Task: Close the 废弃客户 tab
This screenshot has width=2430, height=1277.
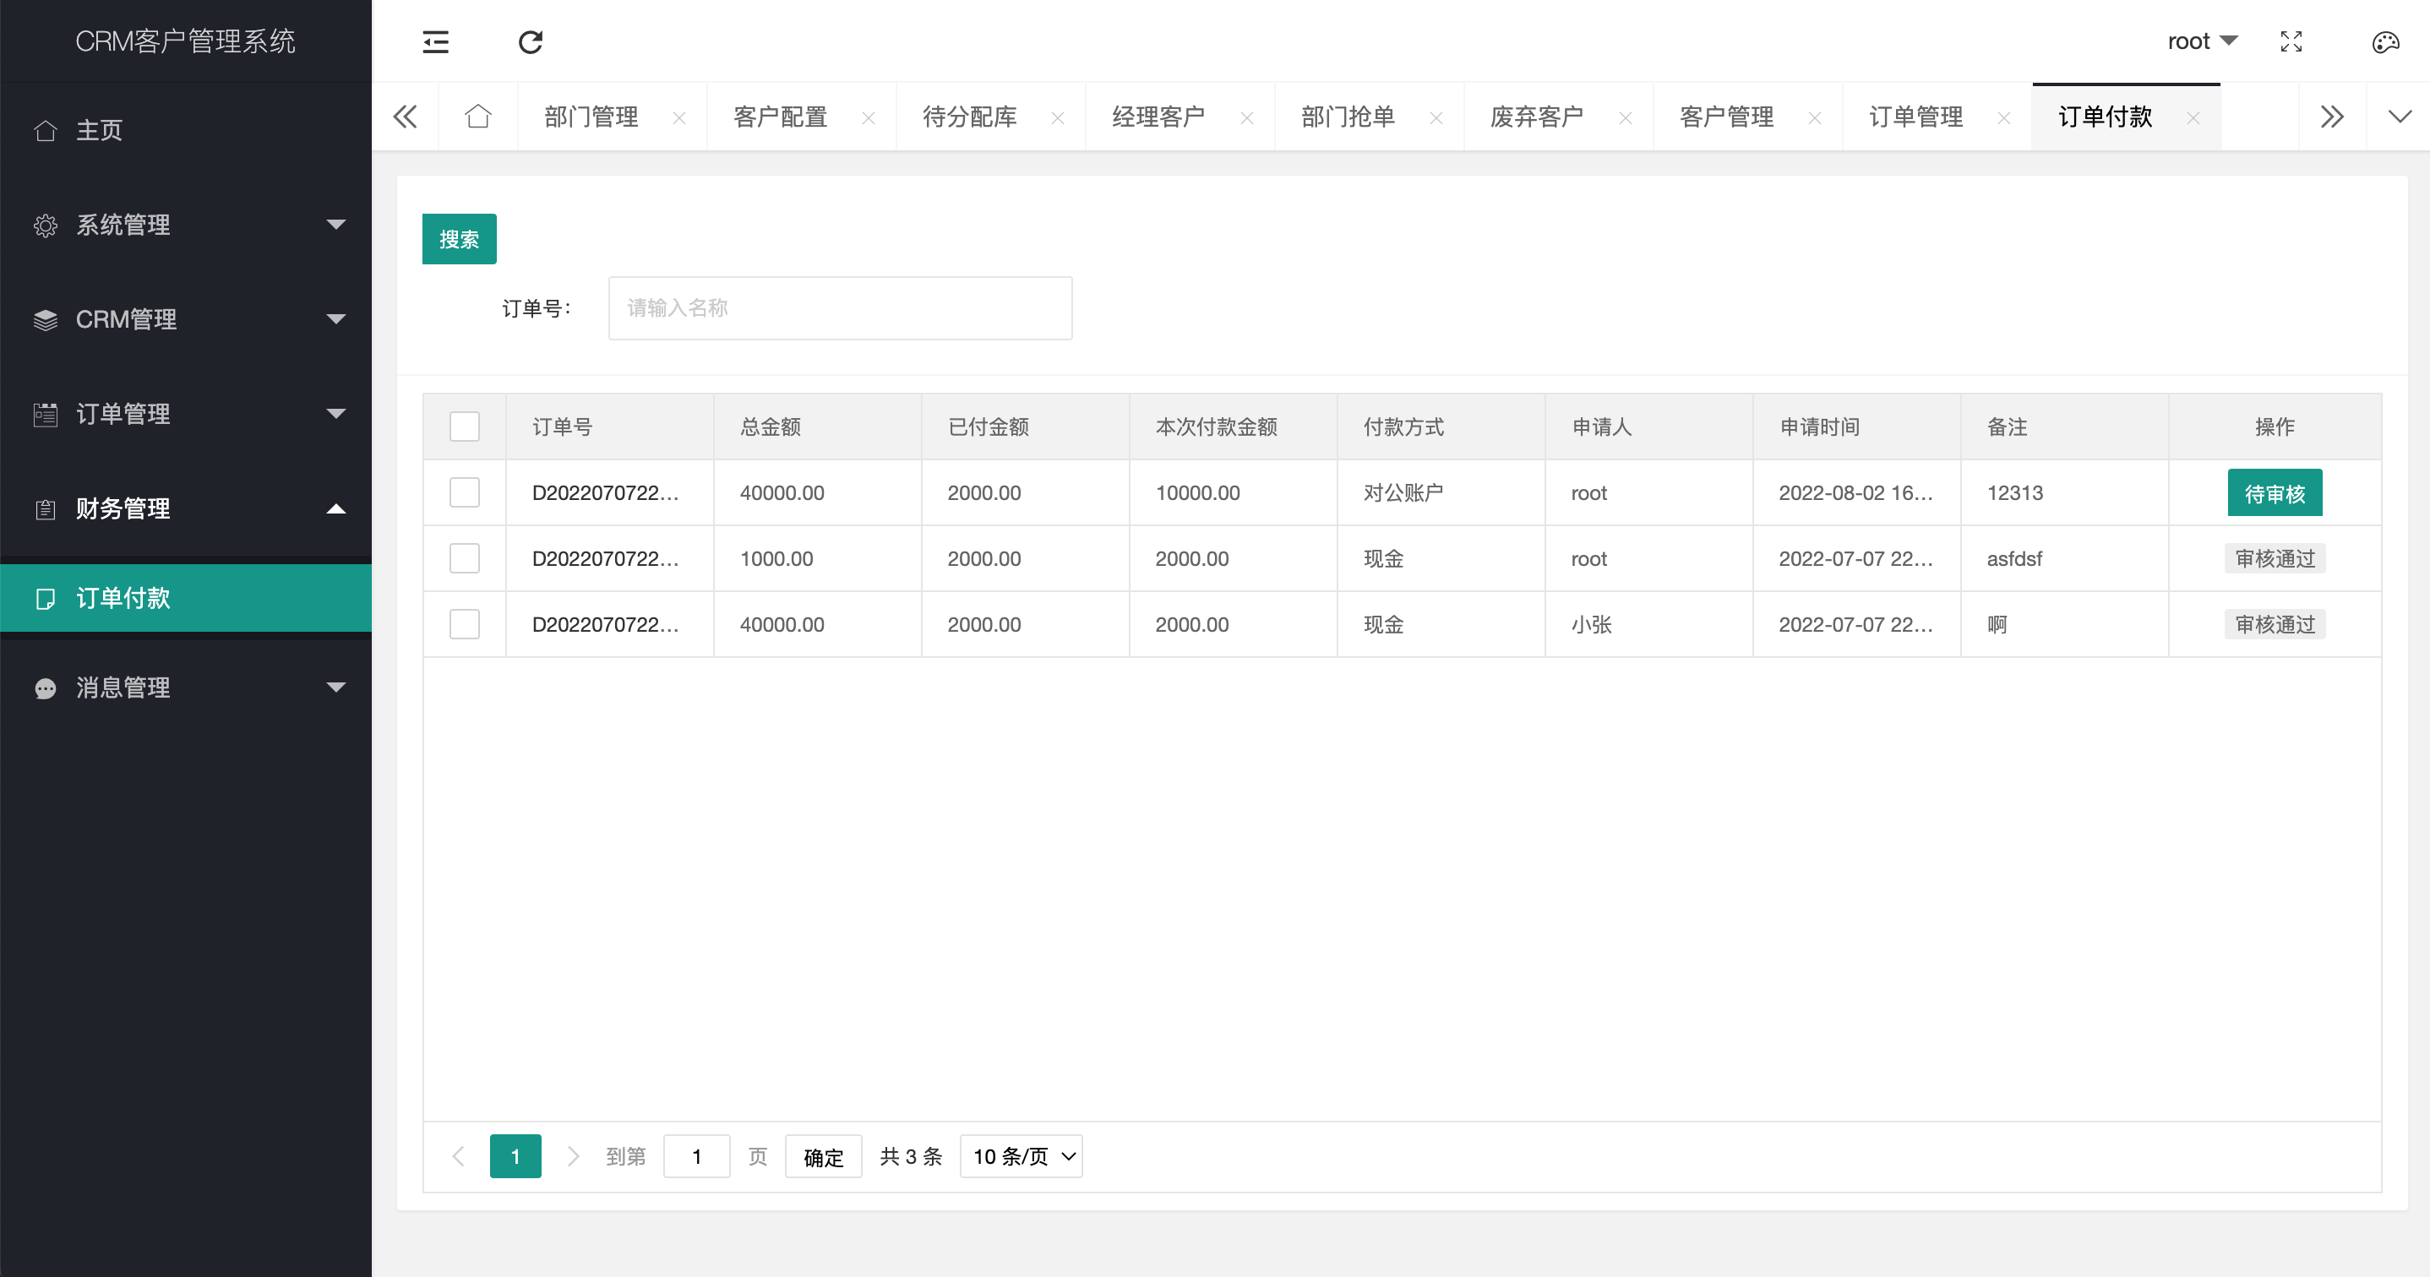Action: point(1626,118)
